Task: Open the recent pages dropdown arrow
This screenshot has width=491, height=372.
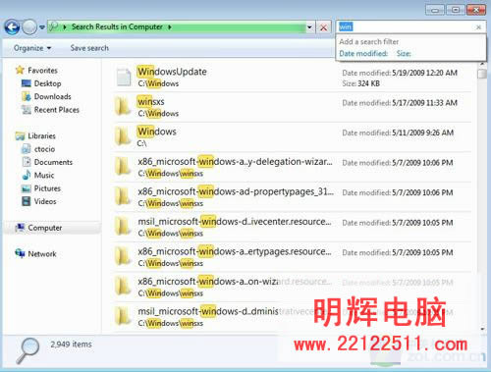Action: point(42,27)
